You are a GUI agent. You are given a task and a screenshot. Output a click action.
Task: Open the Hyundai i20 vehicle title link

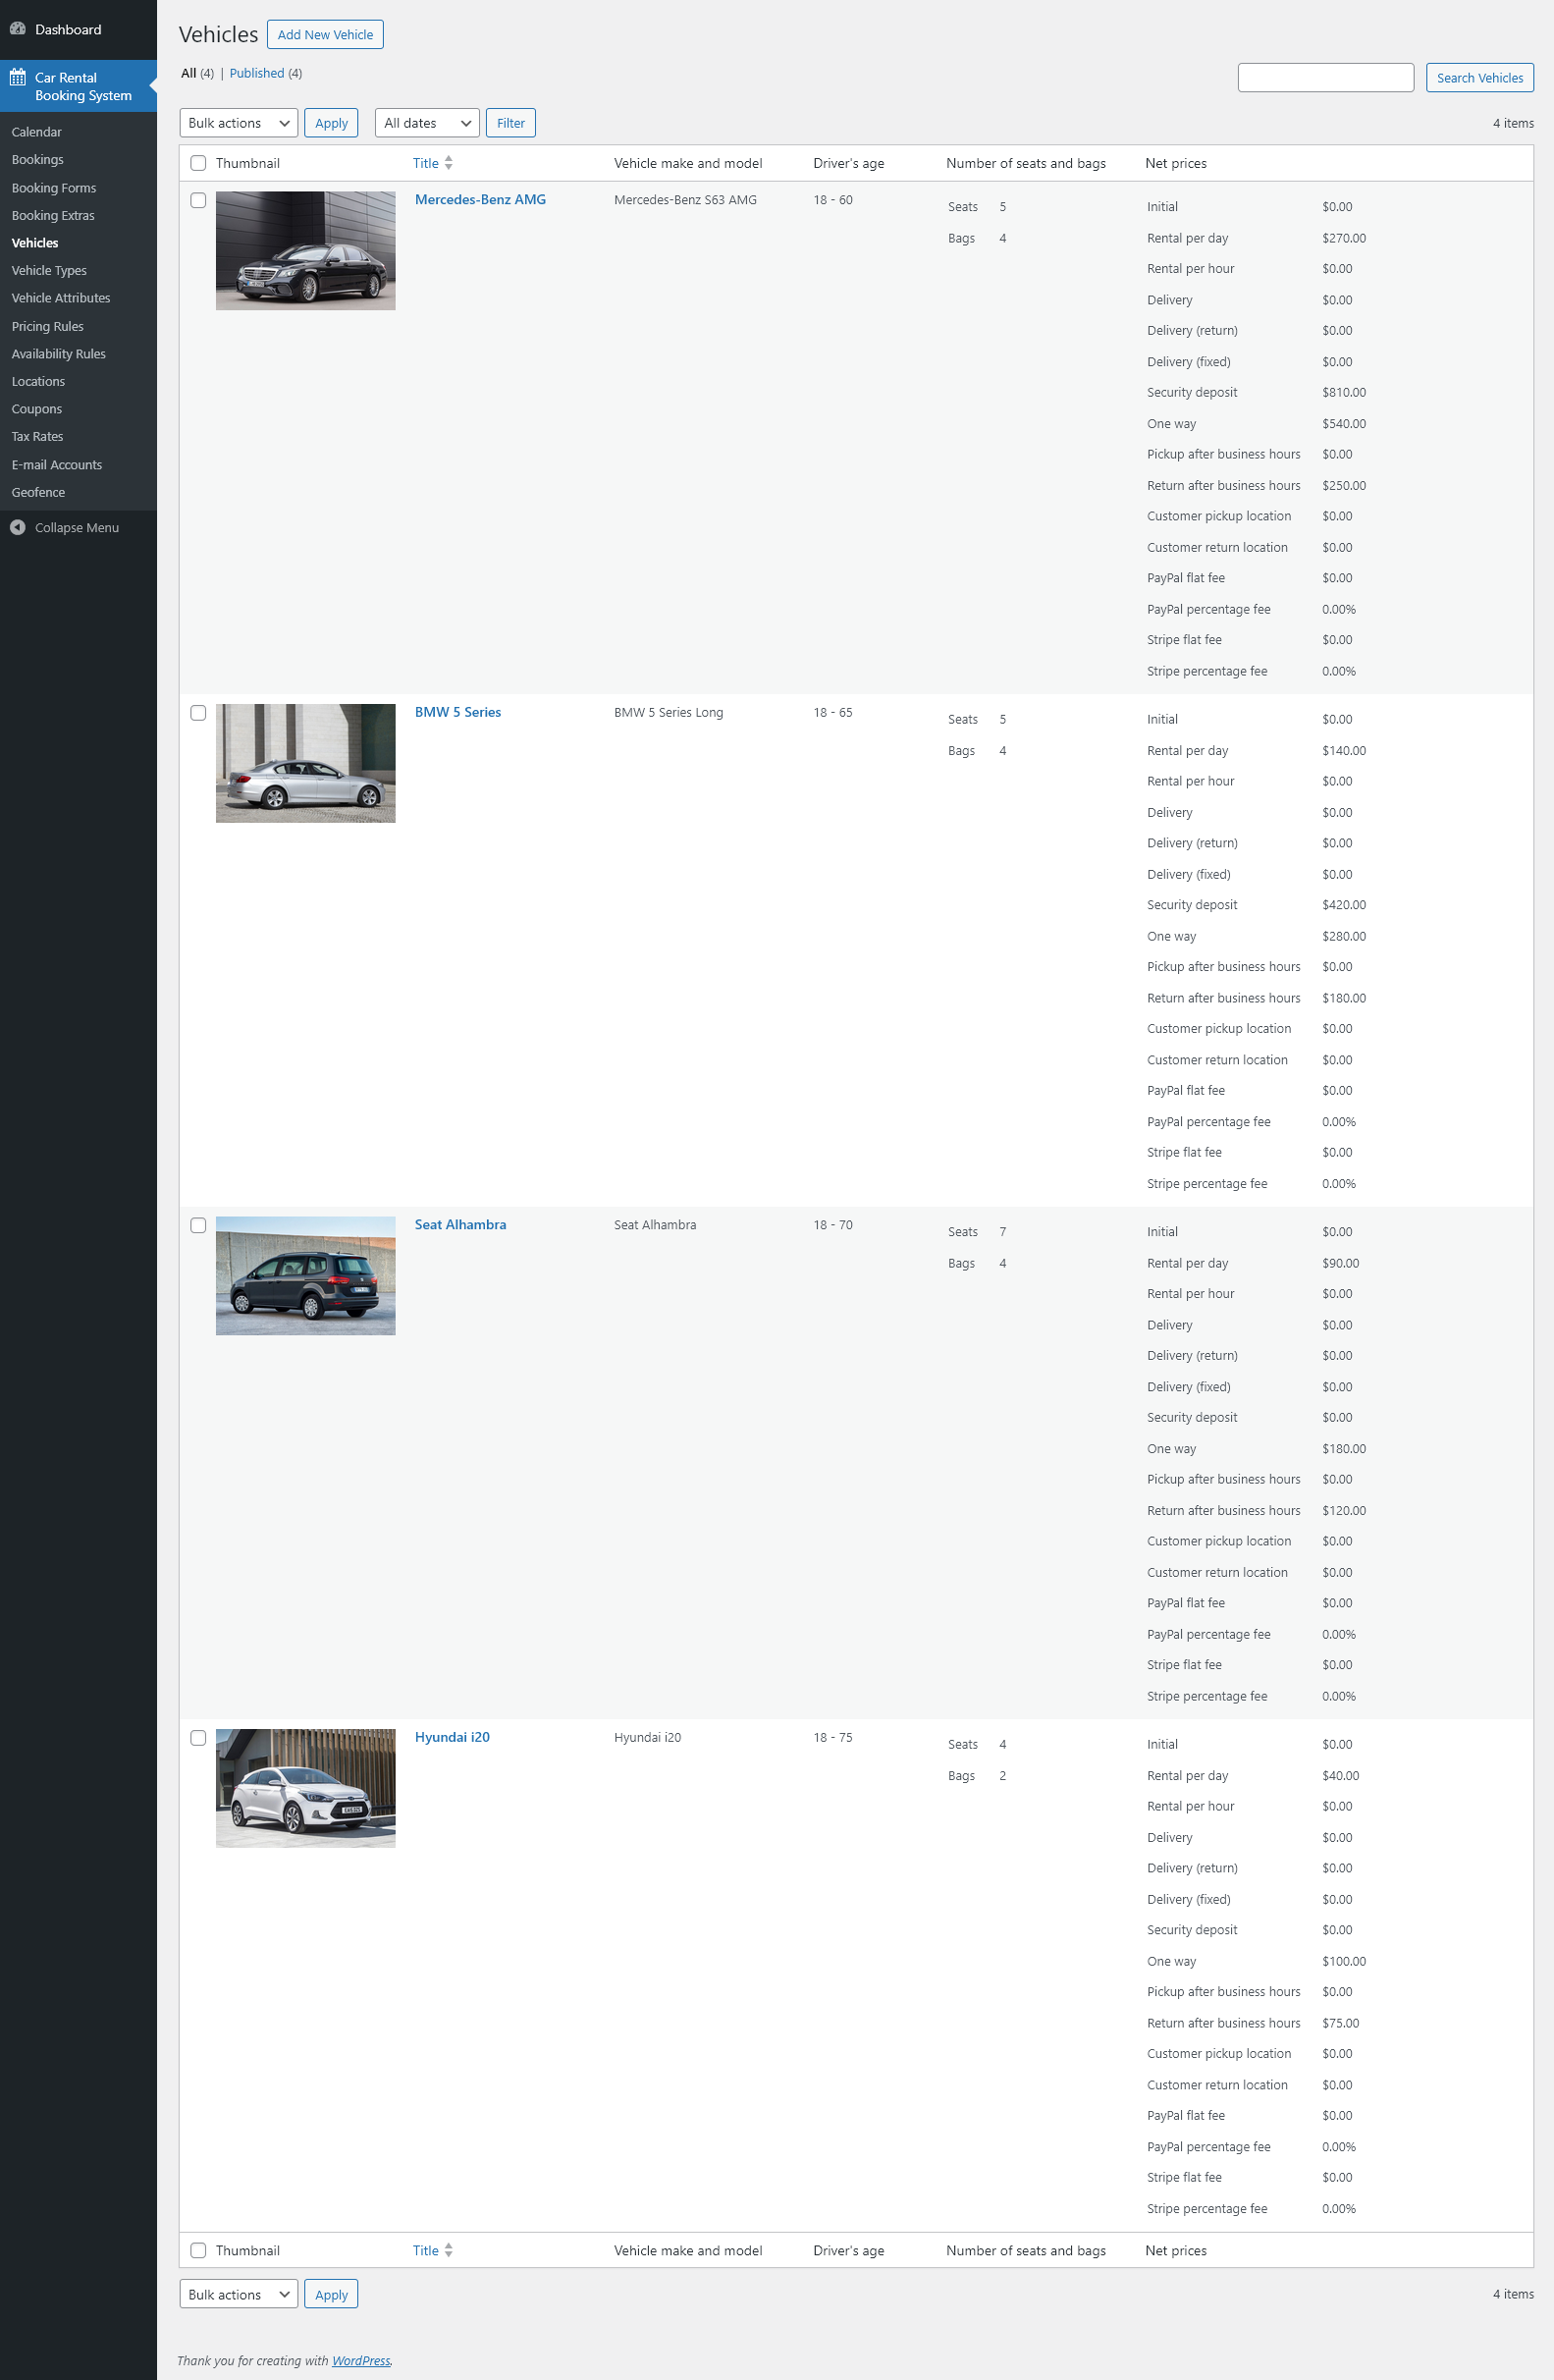tap(453, 1737)
